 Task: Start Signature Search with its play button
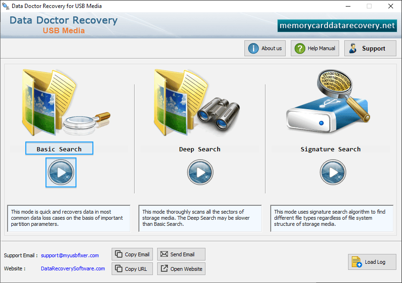click(333, 172)
